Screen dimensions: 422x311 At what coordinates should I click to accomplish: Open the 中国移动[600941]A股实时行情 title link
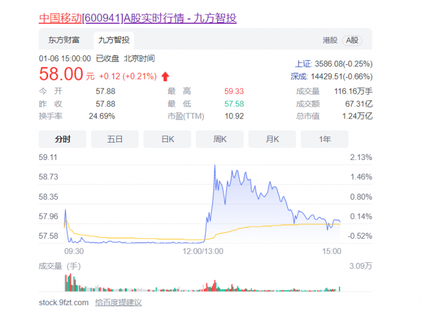pyautogui.click(x=137, y=18)
